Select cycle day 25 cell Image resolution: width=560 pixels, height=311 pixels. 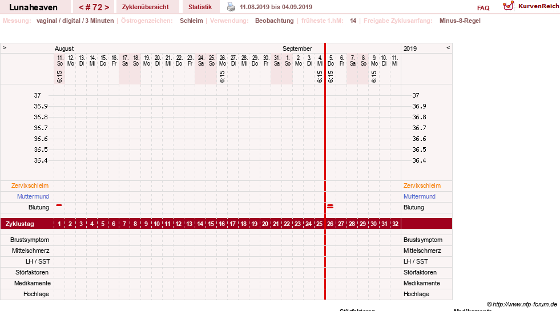pos(319,224)
